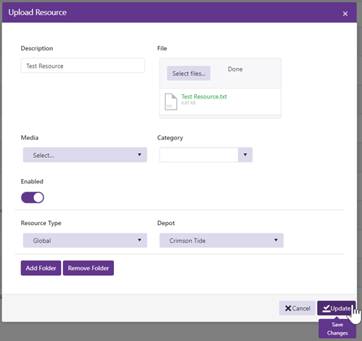The image size is (362, 341).
Task: Open the Media Select dropdown
Action: click(85, 155)
